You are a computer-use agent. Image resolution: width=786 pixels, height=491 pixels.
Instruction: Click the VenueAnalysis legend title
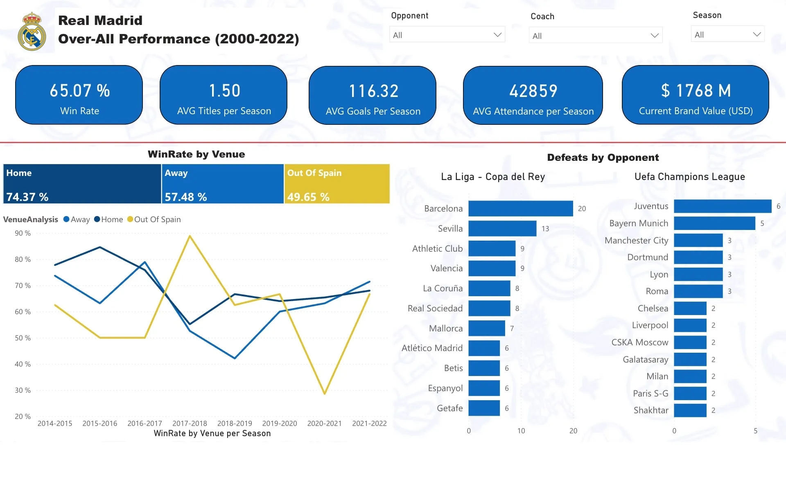tap(31, 219)
